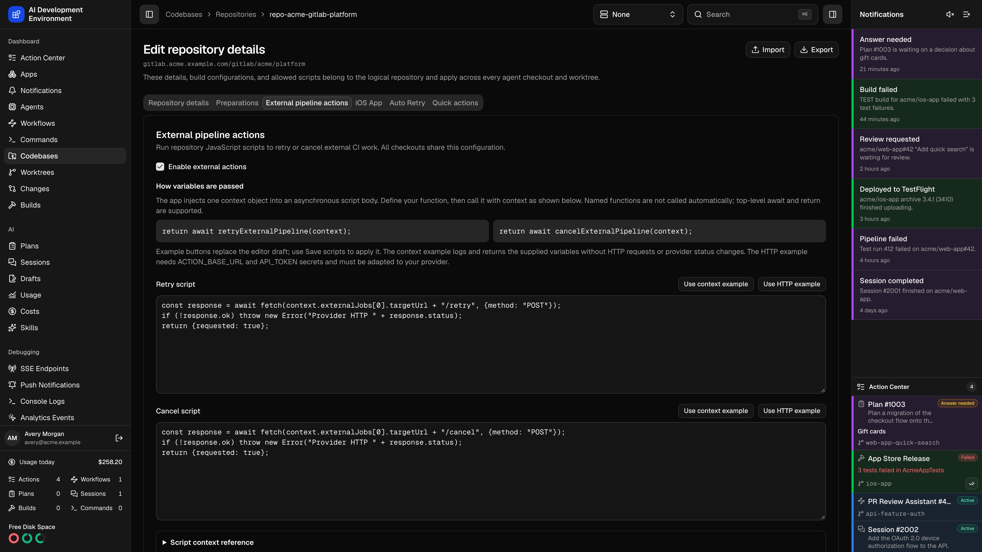Click the red Free Disk Space ring
Screen dimensions: 982x552
click(14, 538)
